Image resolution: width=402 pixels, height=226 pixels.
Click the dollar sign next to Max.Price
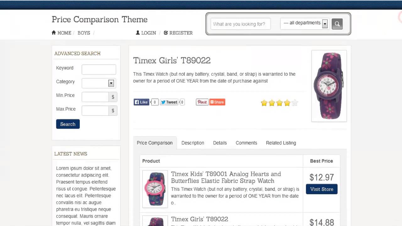pyautogui.click(x=113, y=110)
